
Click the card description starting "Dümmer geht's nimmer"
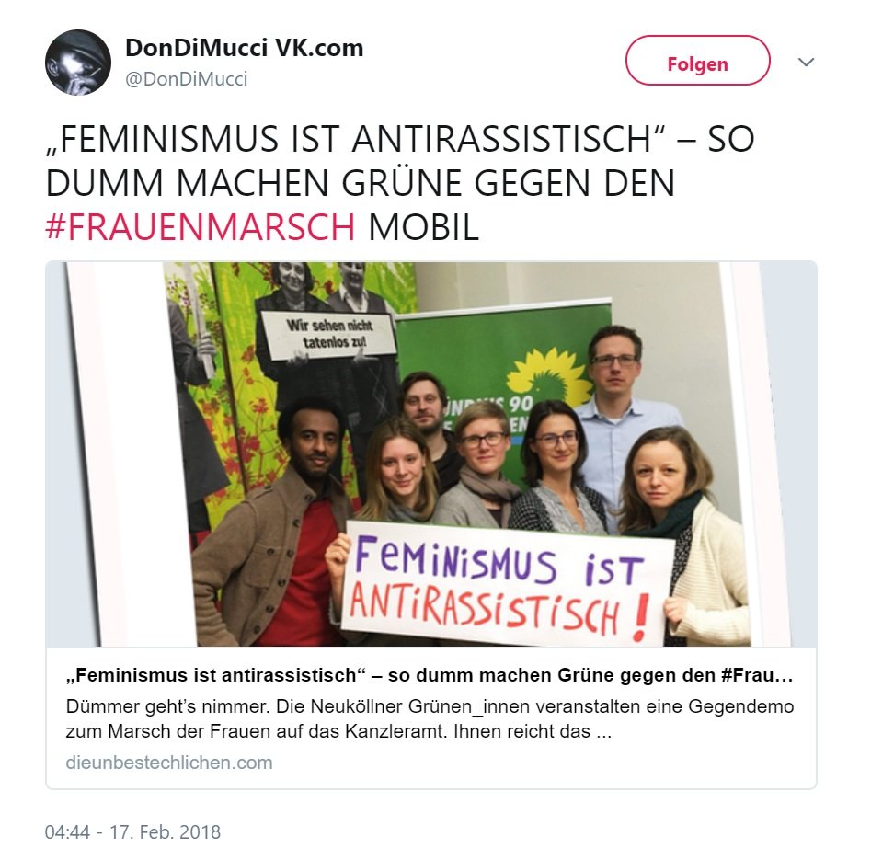[430, 719]
